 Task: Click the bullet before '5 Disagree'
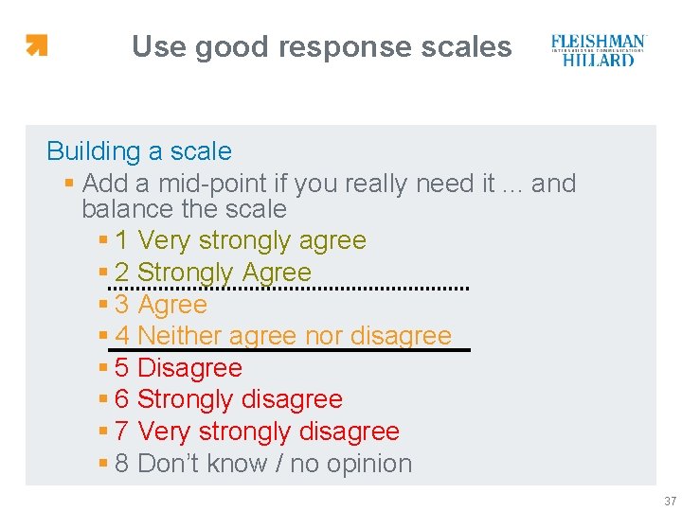[103, 367]
